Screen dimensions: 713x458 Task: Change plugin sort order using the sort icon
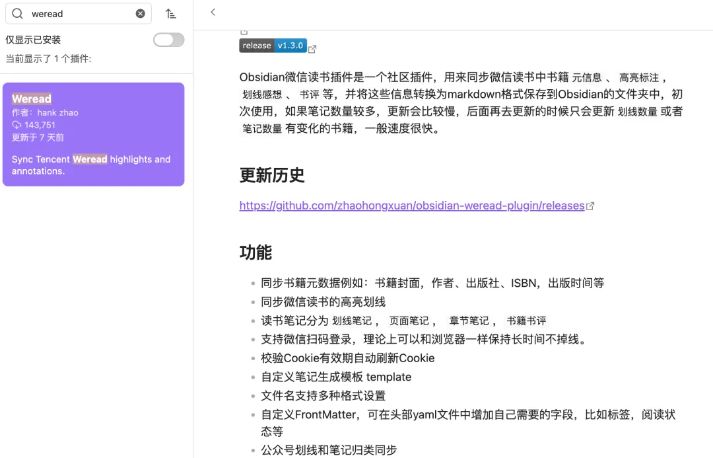tap(170, 13)
